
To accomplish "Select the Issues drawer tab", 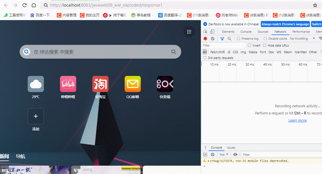I will coord(231,148).
